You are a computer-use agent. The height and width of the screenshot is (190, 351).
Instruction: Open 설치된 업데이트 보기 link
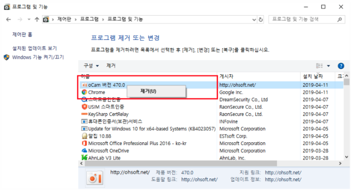pyautogui.click(x=35, y=48)
